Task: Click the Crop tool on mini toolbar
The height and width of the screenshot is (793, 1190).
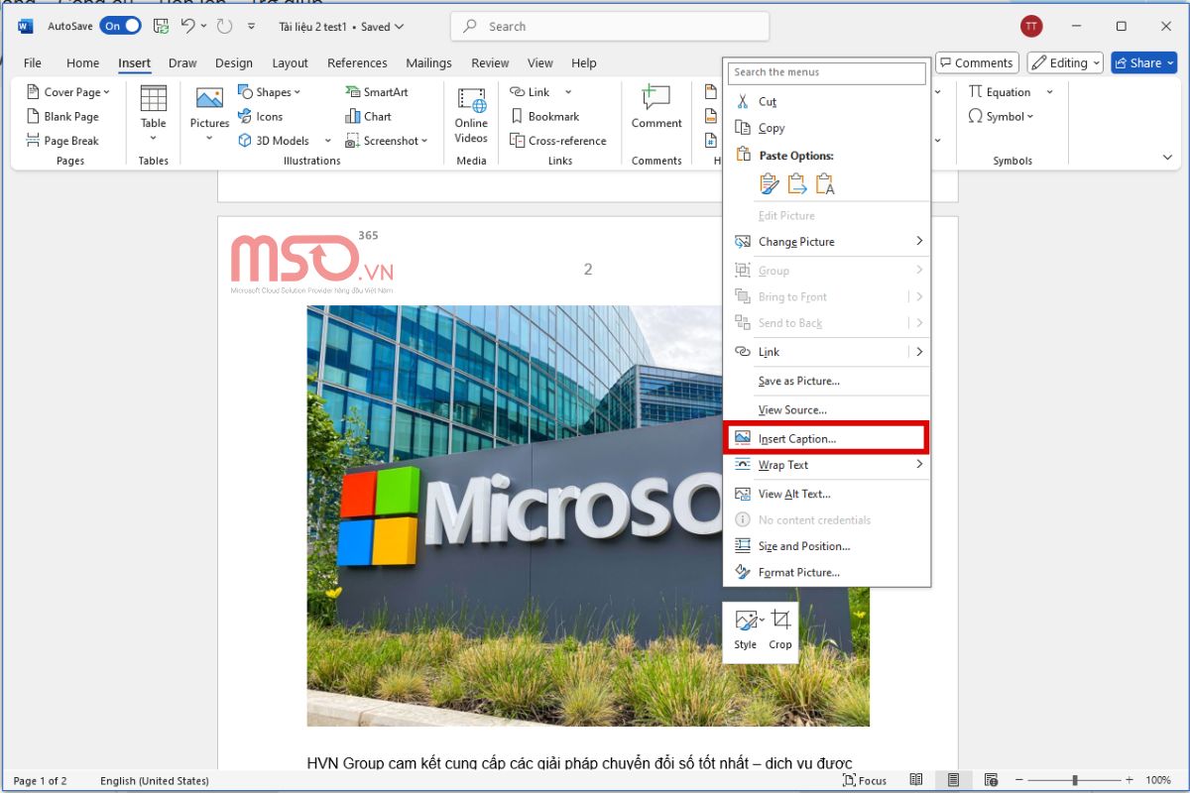Action: [x=780, y=629]
